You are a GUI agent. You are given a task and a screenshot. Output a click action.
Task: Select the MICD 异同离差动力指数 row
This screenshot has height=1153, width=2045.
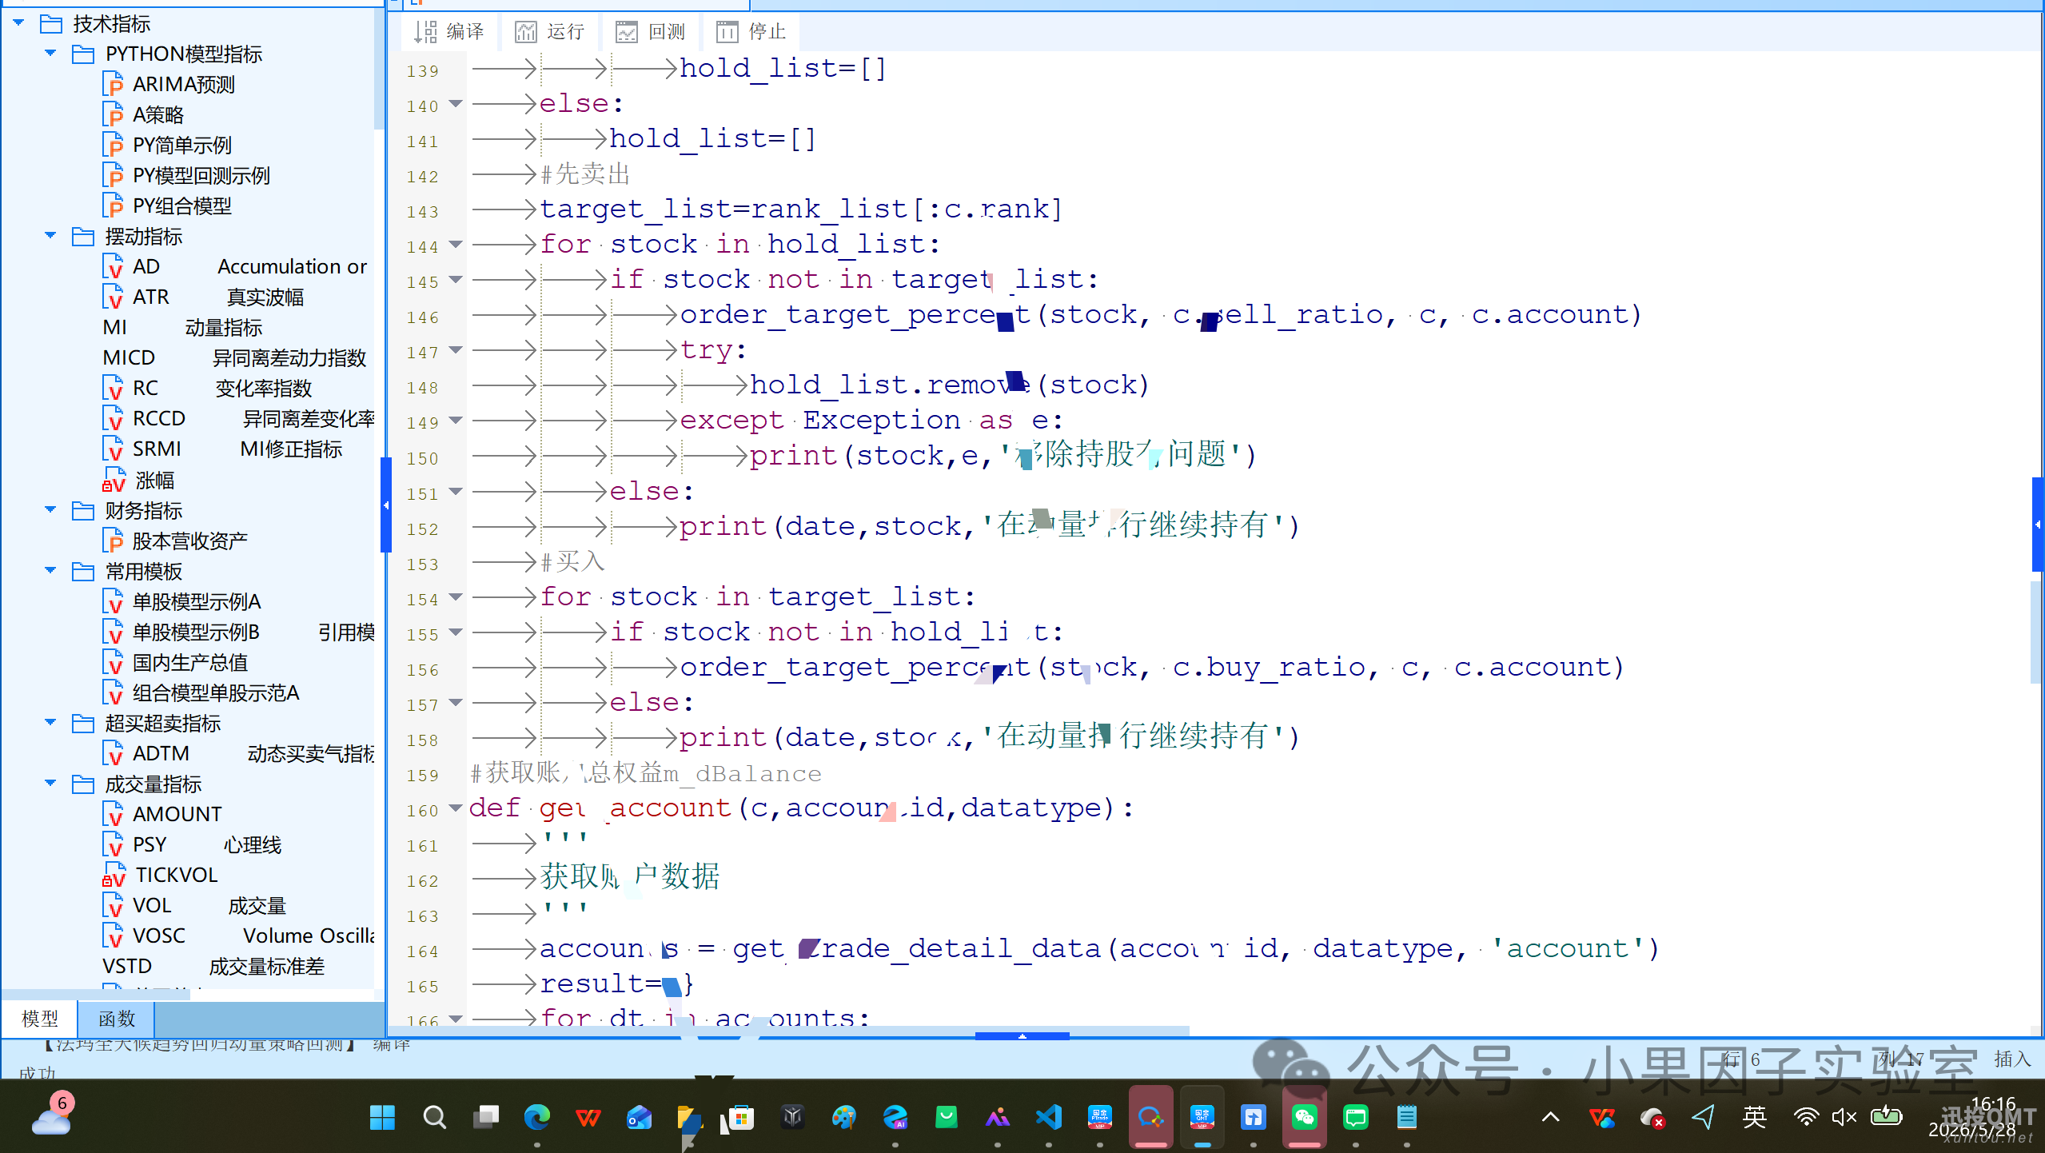pos(234,357)
